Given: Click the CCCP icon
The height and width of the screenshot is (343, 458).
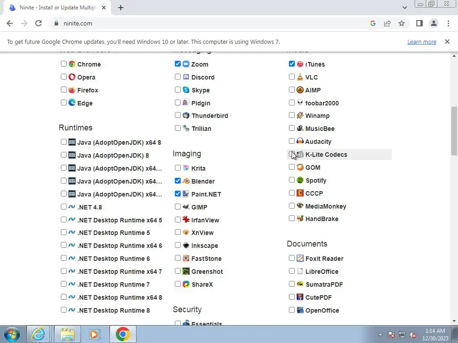Looking at the screenshot, I should [300, 193].
